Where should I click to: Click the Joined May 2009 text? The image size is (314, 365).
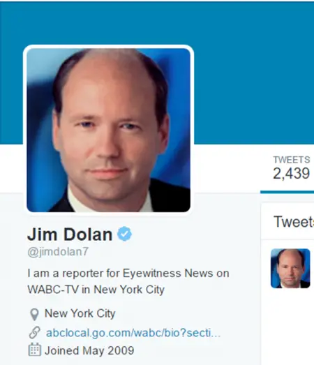pos(89,350)
